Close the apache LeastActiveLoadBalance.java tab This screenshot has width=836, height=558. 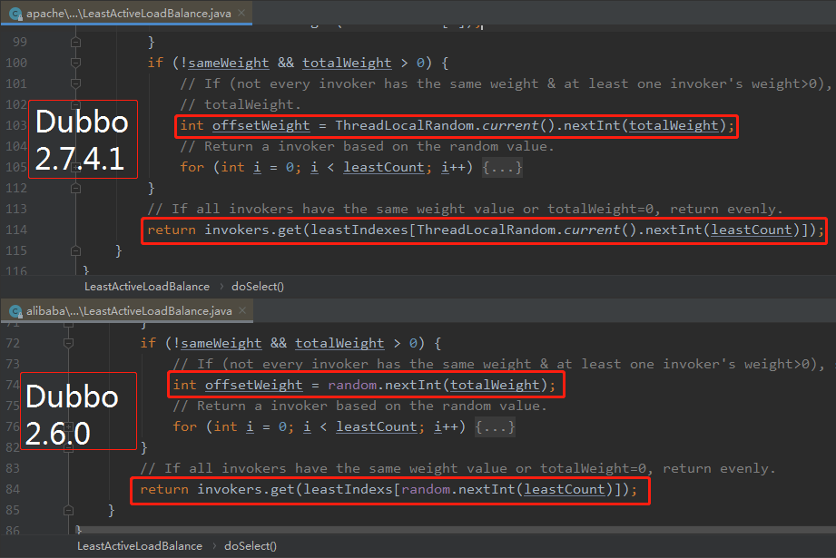tap(241, 13)
